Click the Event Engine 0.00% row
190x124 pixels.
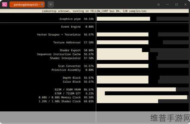(77, 27)
